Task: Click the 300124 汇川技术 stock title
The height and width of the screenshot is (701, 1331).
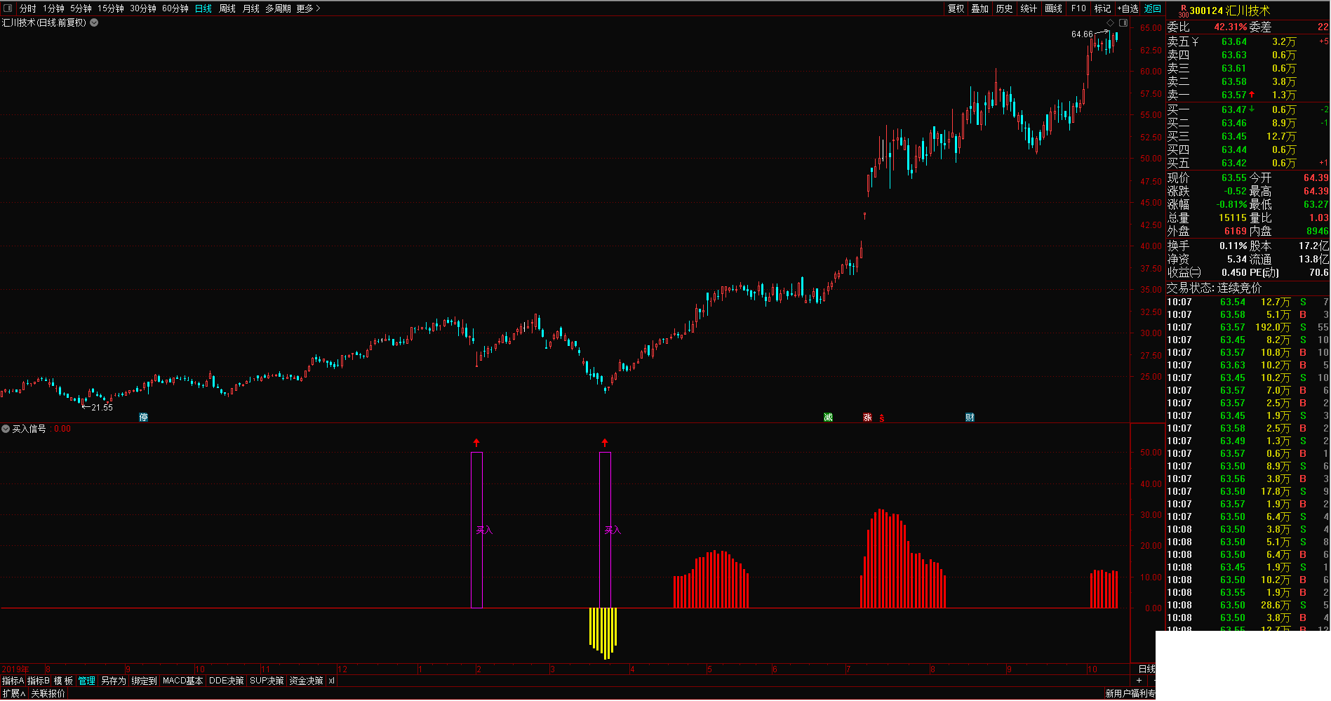Action: 1230,11
